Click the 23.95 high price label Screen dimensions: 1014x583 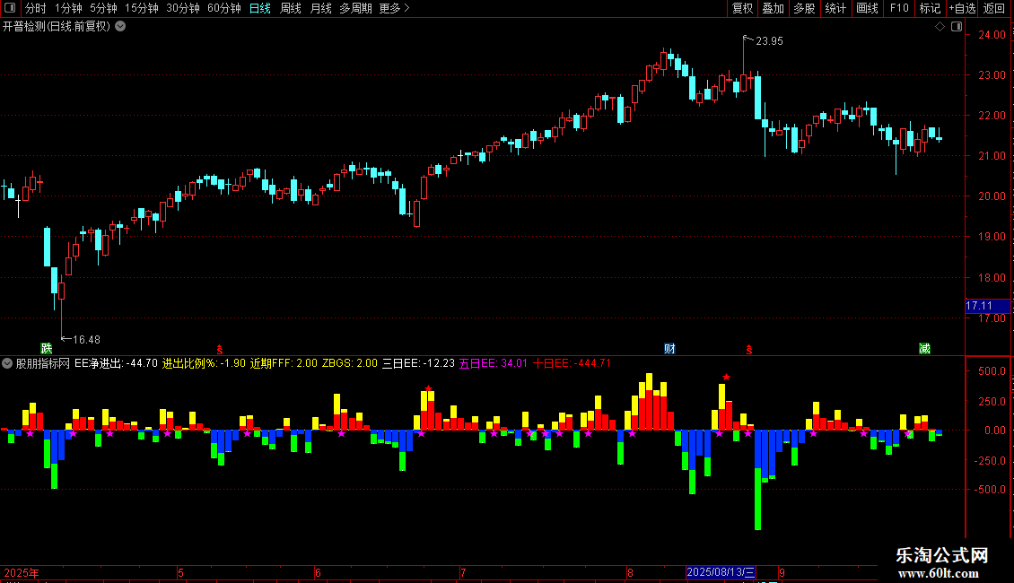pos(770,41)
